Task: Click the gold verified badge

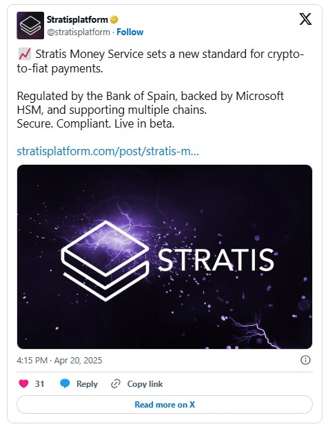Action: [114, 20]
